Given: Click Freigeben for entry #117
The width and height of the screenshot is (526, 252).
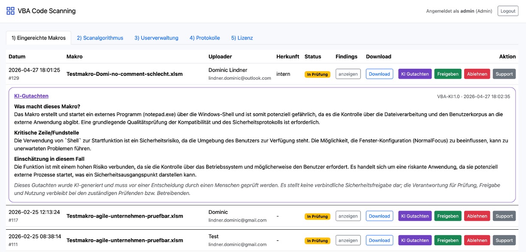Looking at the screenshot, I should pyautogui.click(x=447, y=216).
